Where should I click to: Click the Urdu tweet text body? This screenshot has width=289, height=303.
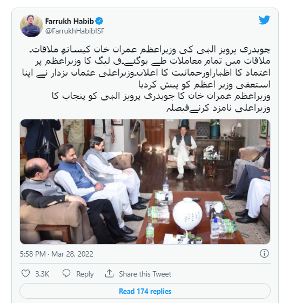(x=146, y=79)
